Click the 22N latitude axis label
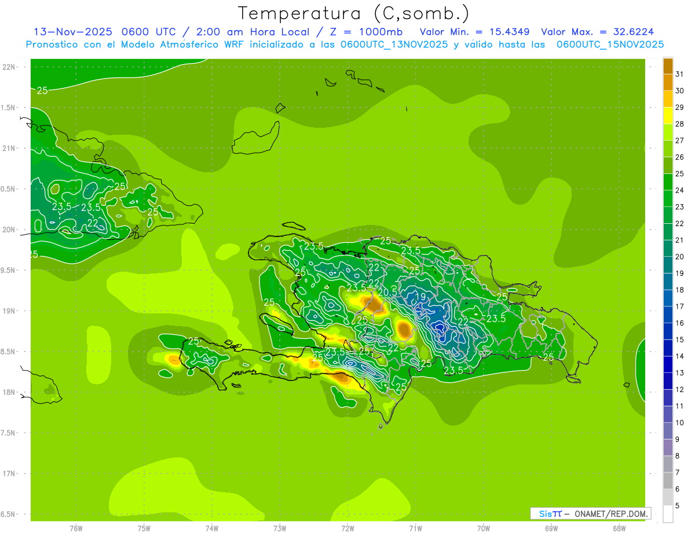The width and height of the screenshot is (695, 536). 9,67
